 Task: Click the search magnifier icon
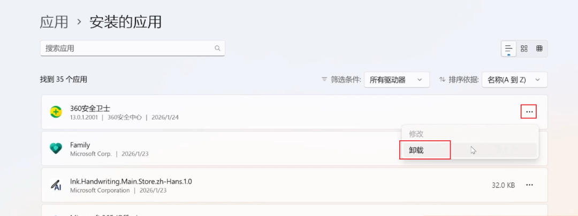[x=217, y=48]
